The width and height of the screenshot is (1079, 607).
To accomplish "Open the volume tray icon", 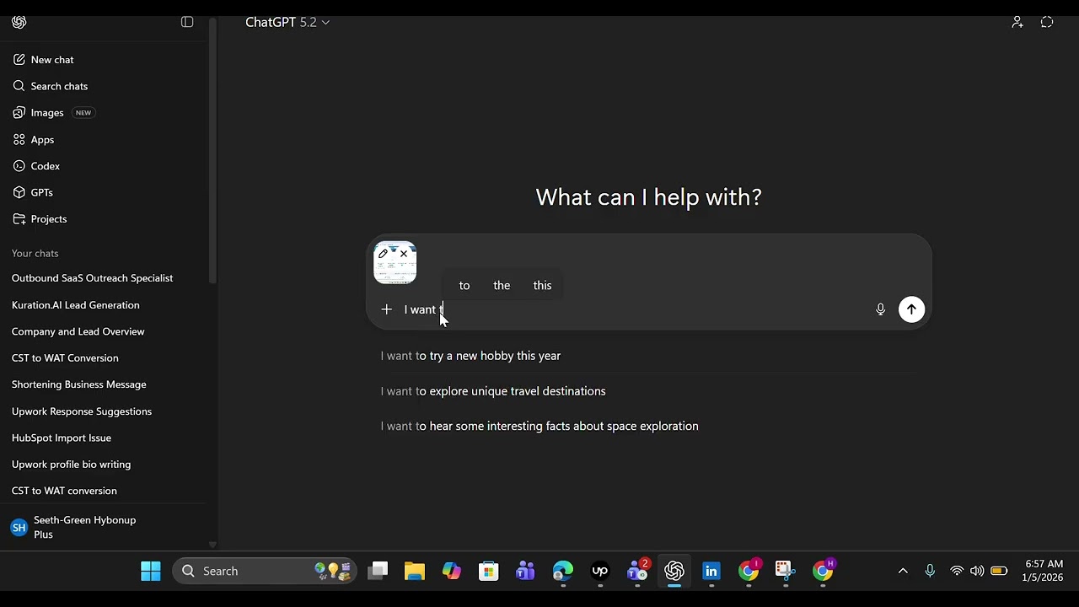I will (x=977, y=572).
